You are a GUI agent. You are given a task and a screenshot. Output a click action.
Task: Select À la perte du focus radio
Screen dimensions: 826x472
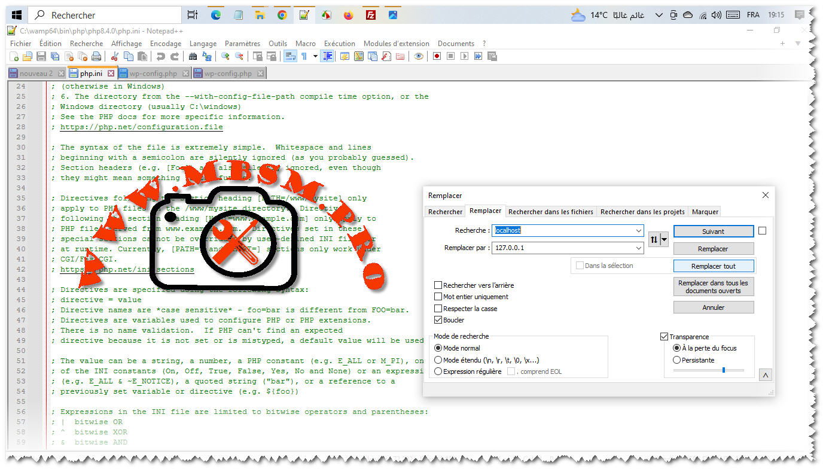click(677, 348)
